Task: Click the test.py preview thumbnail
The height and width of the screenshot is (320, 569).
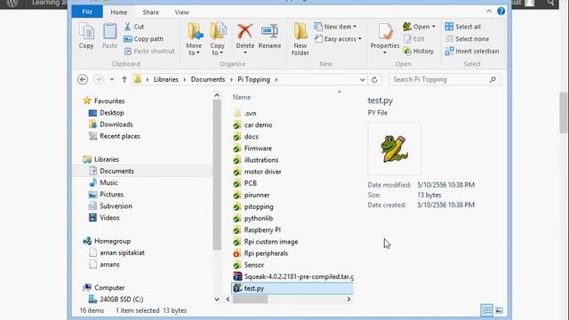Action: pos(395,148)
